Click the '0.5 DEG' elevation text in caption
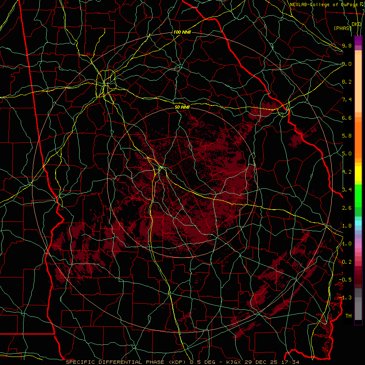Screen dimensions: 365x365 202,362
